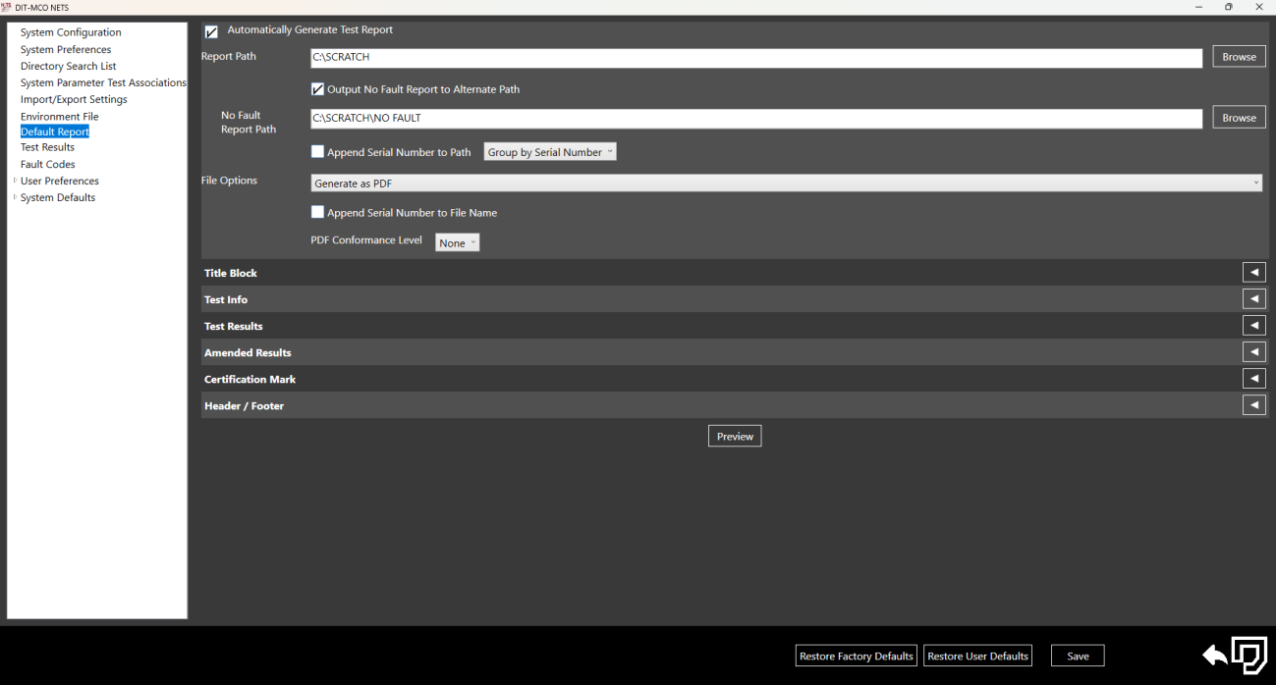Open Fault Codes in the sidebar
This screenshot has height=685, width=1276.
pos(47,164)
